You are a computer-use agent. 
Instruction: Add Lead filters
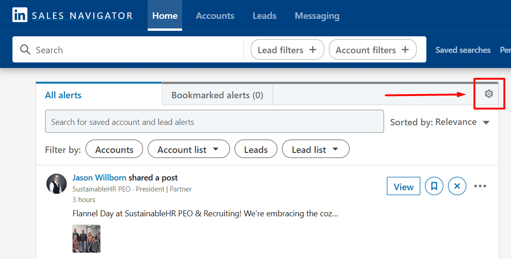[x=287, y=50]
